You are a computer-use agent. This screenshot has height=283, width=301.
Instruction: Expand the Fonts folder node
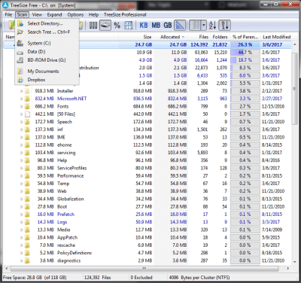[22, 107]
